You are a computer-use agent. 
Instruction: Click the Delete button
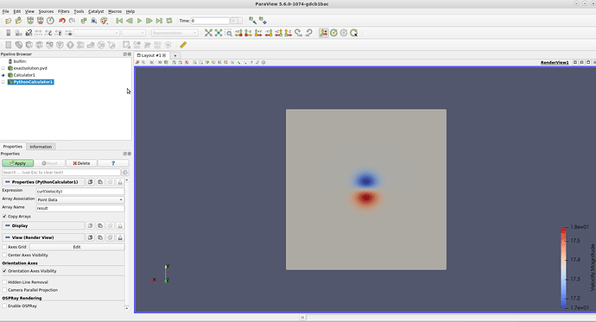tap(81, 163)
